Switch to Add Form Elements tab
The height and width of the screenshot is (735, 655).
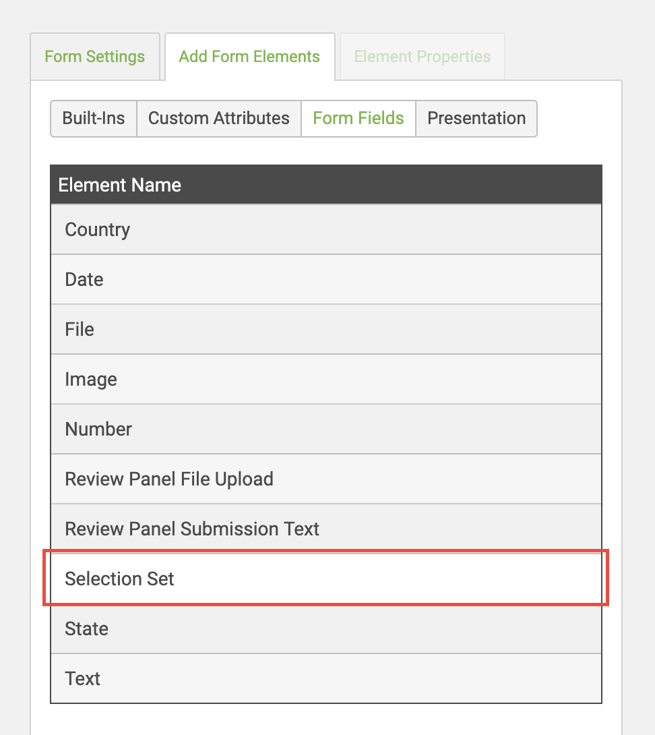[249, 57]
